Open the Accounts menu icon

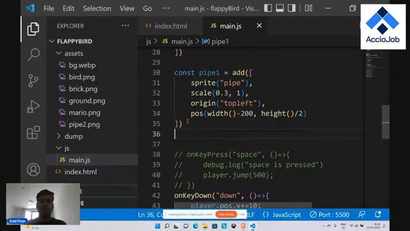click(33, 169)
